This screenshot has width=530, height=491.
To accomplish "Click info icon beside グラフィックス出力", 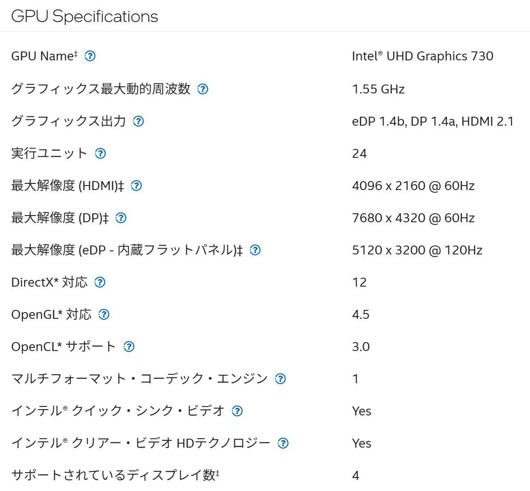I will tap(139, 121).
